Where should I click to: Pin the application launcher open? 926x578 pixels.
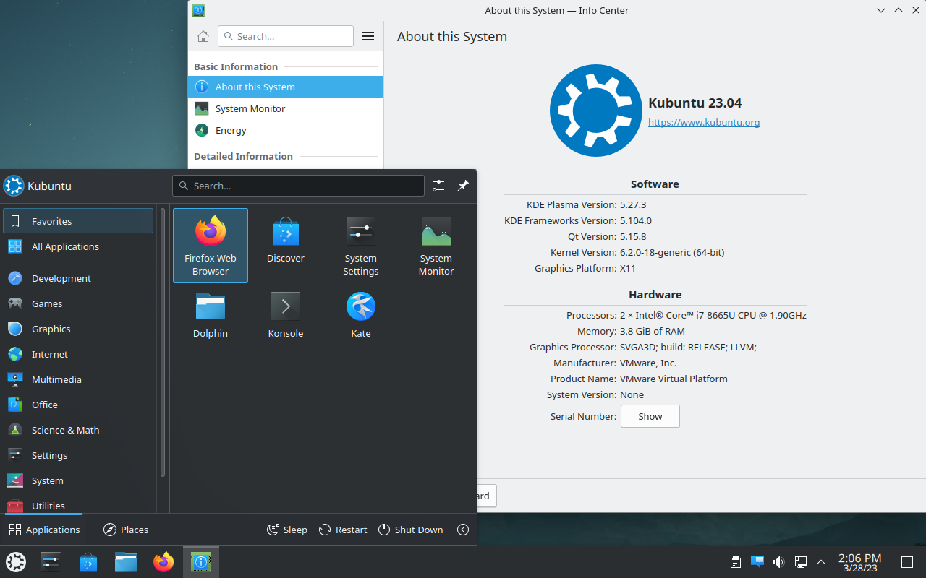pos(463,186)
